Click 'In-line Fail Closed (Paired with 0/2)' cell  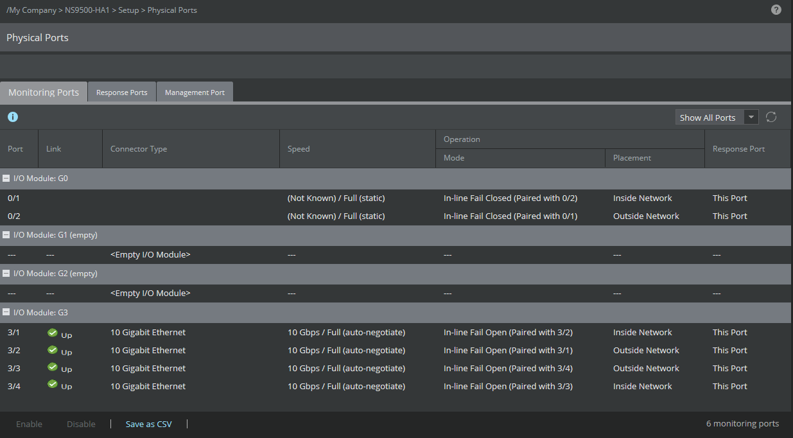(x=510, y=198)
